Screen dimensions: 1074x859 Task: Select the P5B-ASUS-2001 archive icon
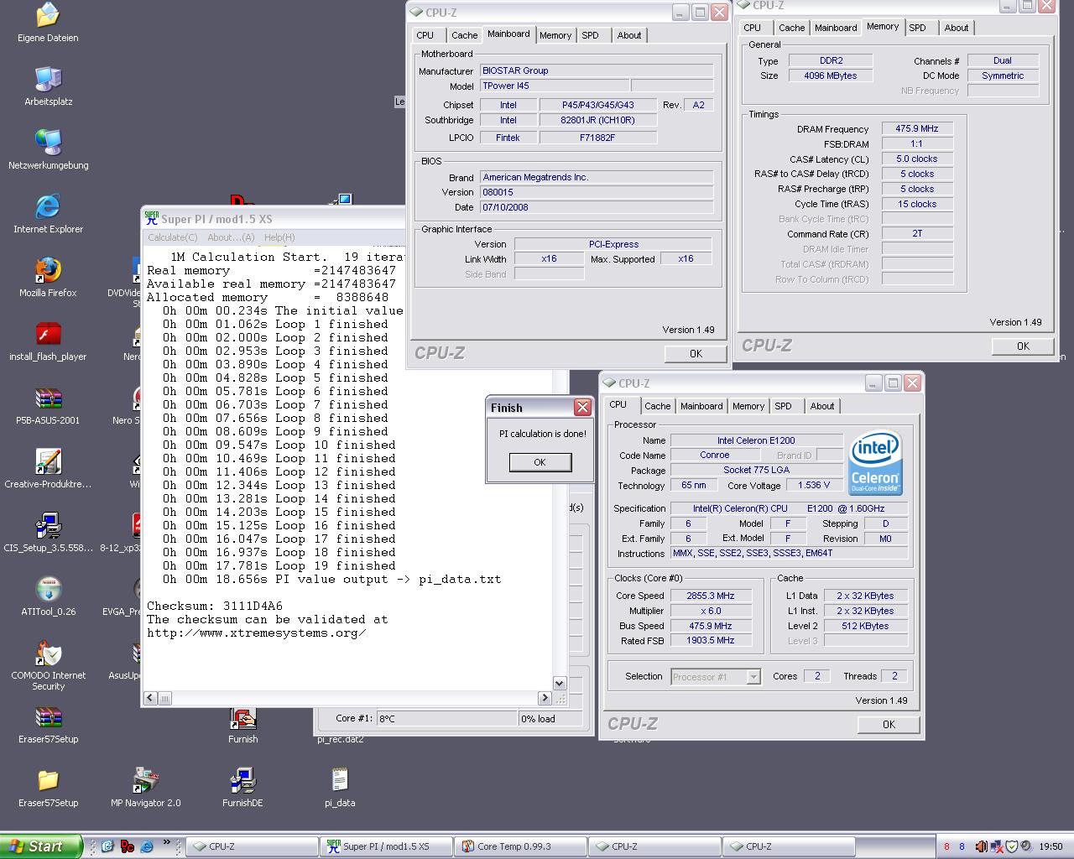tap(48, 405)
